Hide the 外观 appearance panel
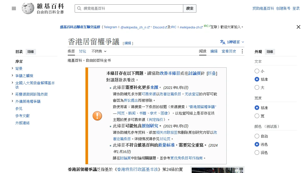 (270, 52)
